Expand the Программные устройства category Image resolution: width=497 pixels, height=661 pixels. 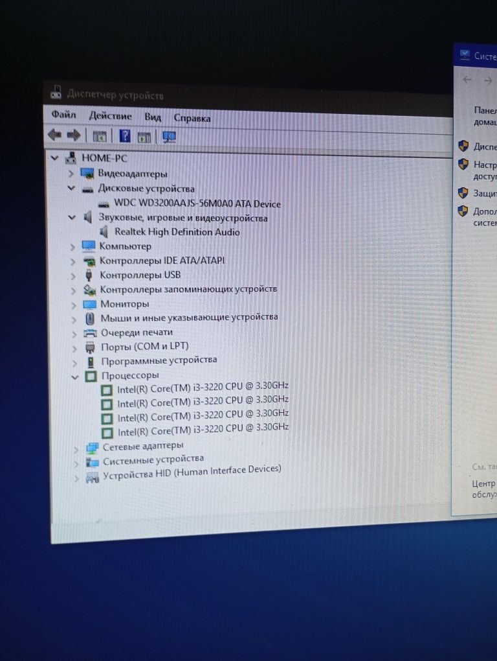(x=75, y=363)
